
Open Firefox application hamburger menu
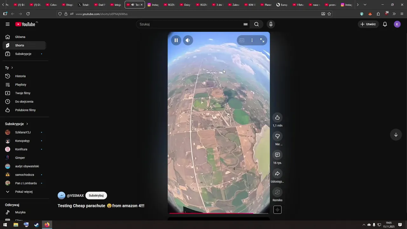tap(402, 14)
